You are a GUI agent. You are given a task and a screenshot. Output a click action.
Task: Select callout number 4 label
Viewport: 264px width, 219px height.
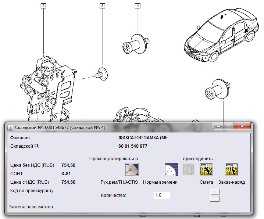pyautogui.click(x=138, y=6)
